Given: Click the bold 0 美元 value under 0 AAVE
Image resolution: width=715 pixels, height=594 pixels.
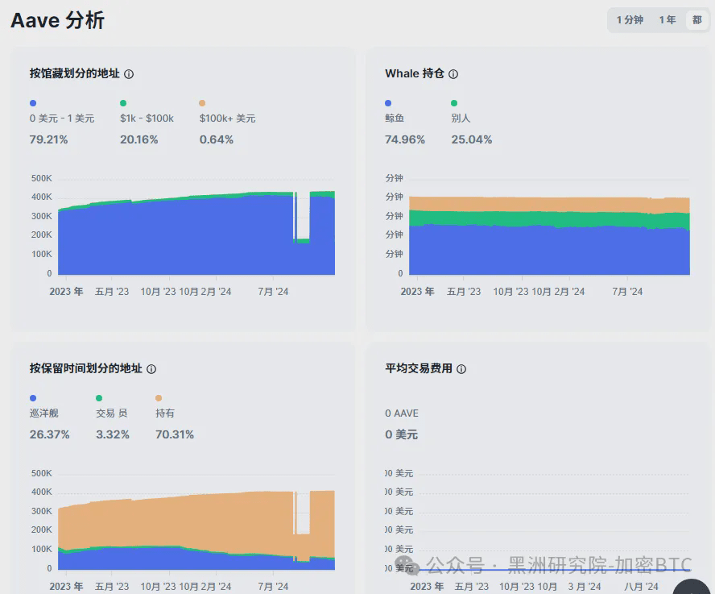Looking at the screenshot, I should tap(401, 434).
